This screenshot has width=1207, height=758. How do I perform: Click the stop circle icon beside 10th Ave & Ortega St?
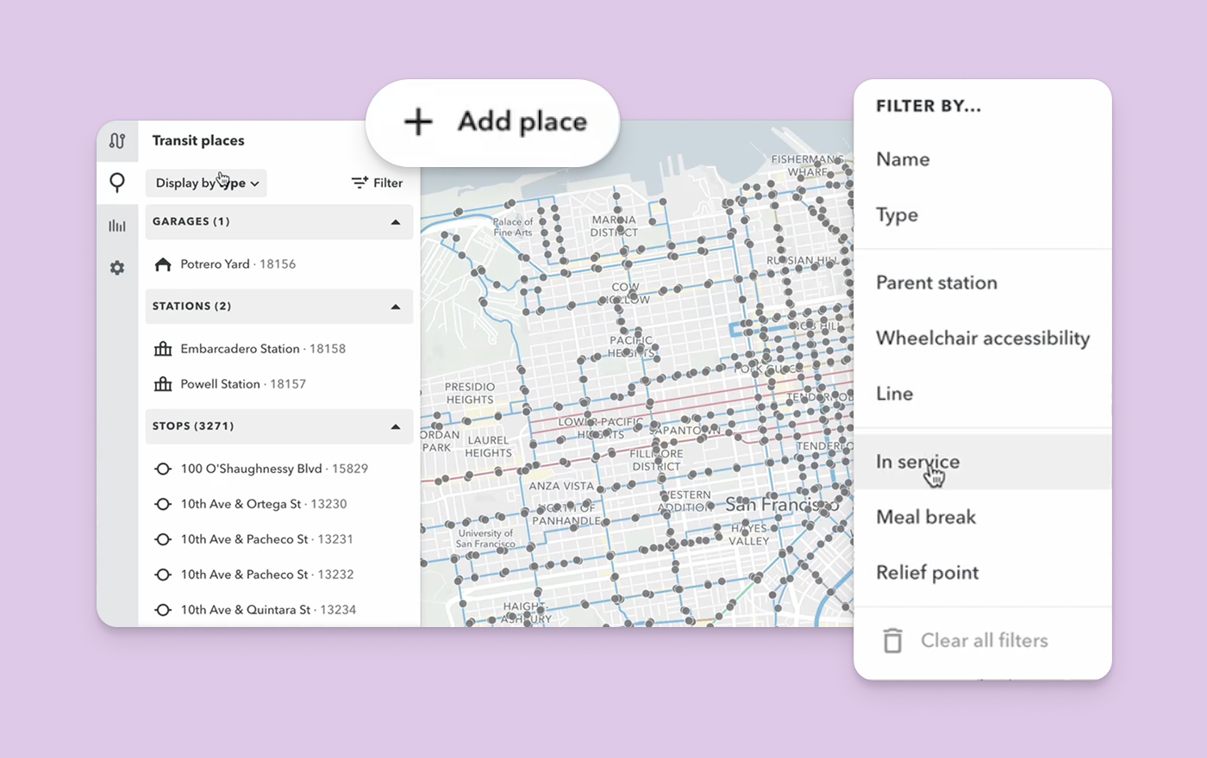pos(163,504)
